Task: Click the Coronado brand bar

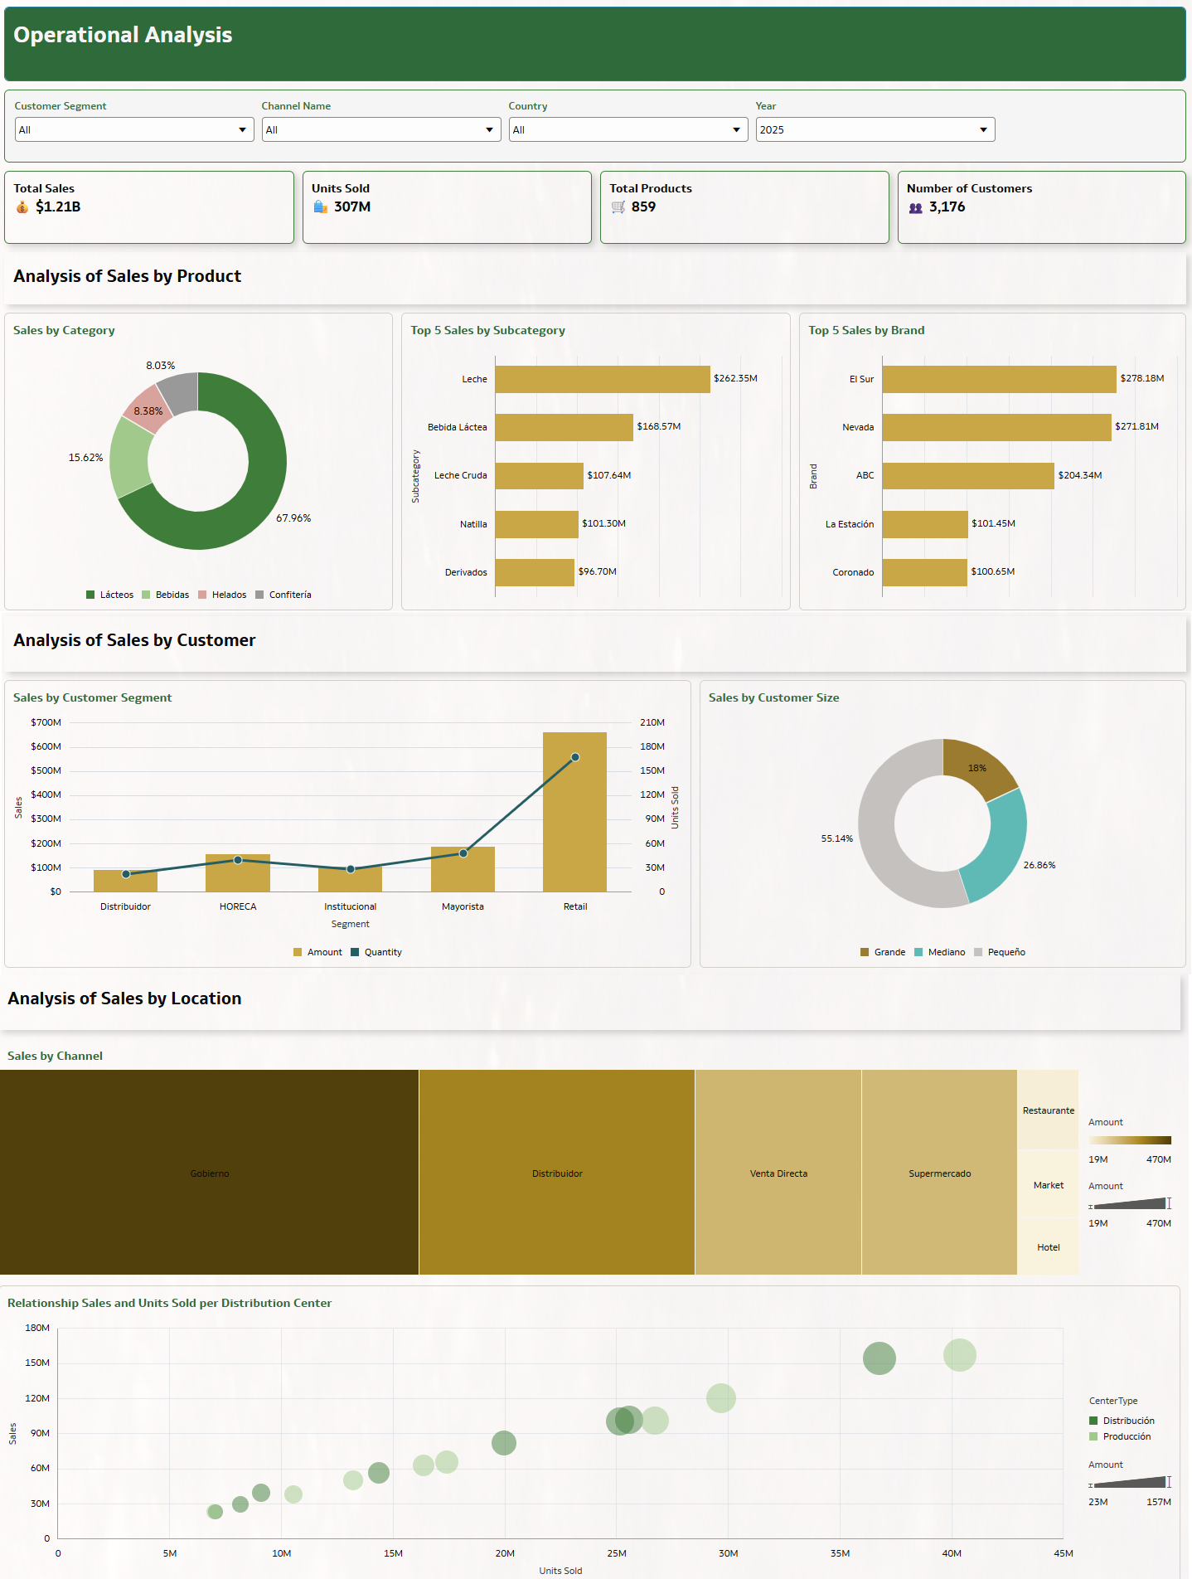Action: 925,572
